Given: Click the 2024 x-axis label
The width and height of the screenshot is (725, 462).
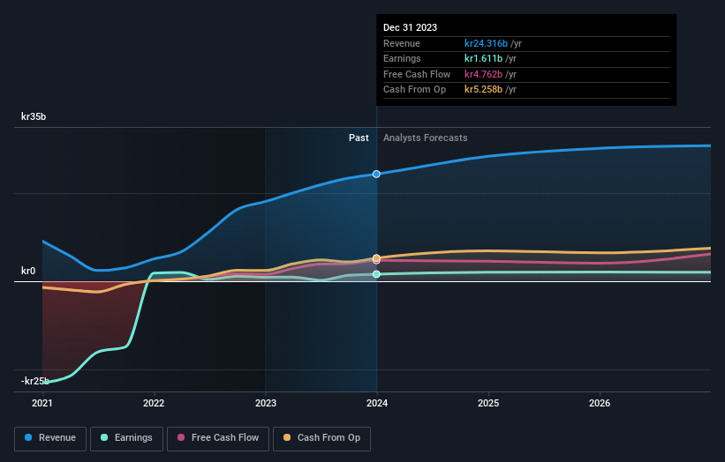Looking at the screenshot, I should tap(377, 404).
